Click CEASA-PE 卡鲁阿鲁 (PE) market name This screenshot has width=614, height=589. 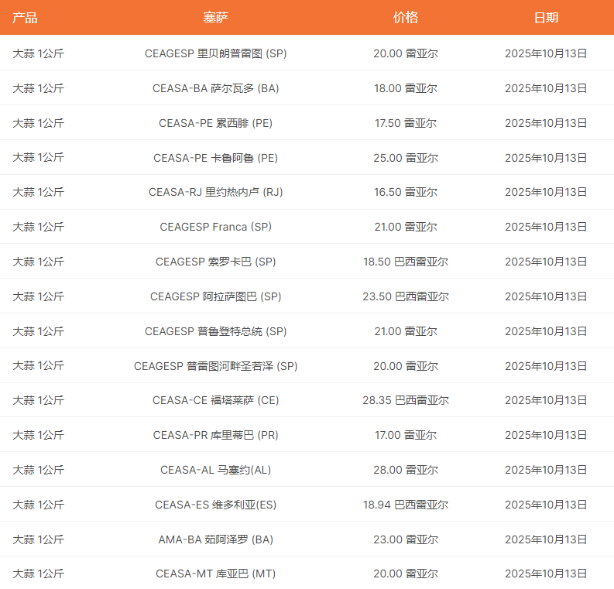(215, 158)
